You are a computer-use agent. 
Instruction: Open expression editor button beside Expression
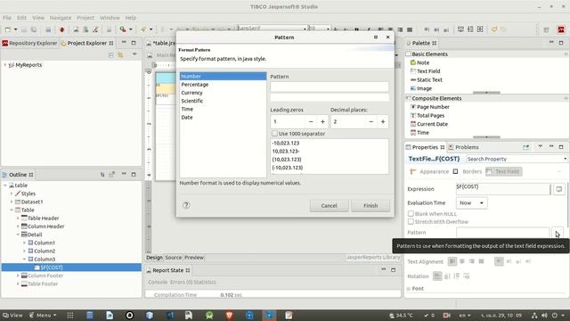coord(558,189)
